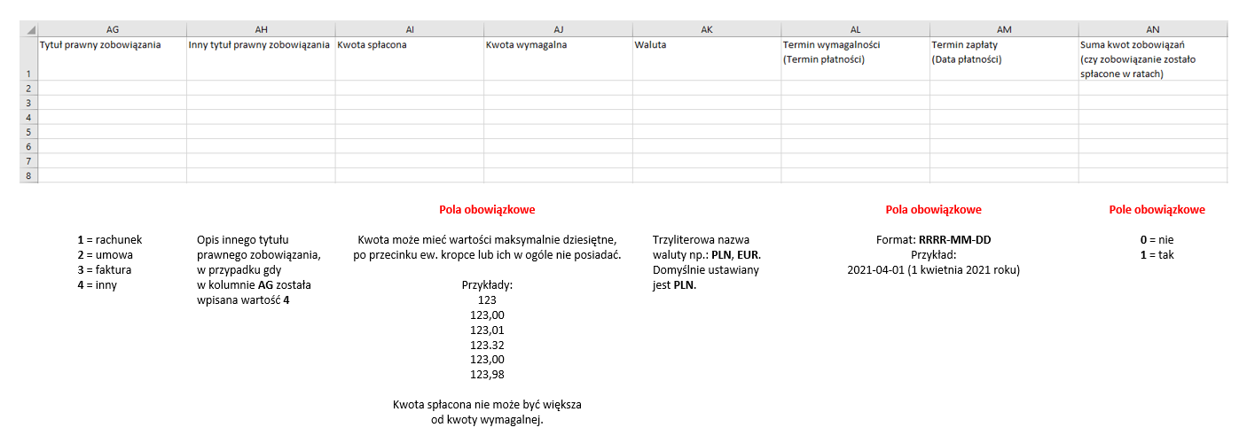
Task: Select row header 1
Action: 27,58
